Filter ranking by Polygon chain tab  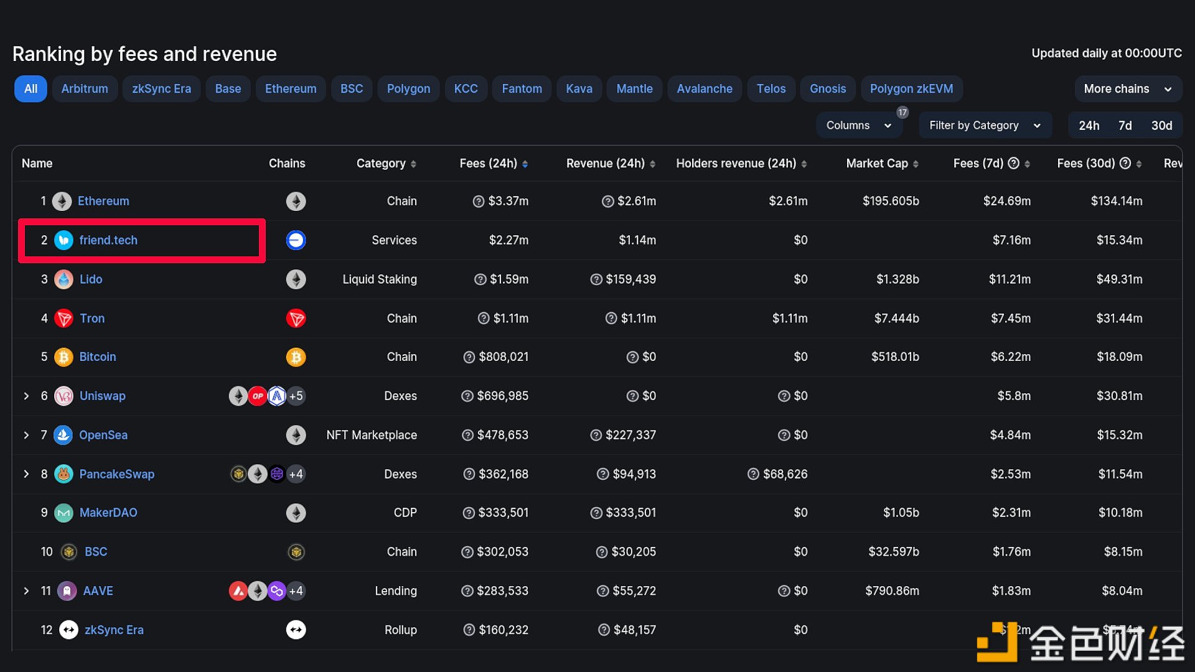click(x=408, y=89)
